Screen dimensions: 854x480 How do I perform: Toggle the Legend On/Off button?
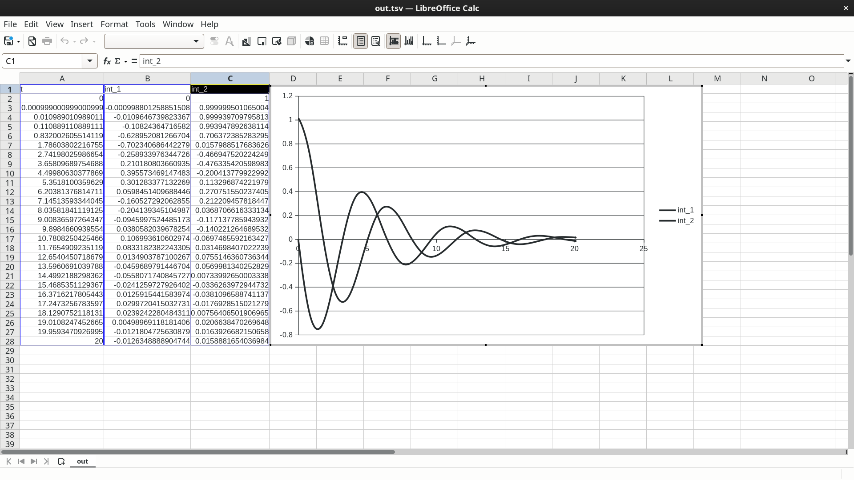tap(361, 41)
